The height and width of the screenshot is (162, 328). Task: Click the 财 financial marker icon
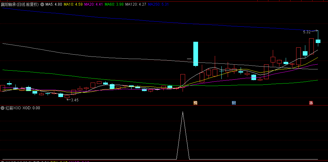pyautogui.click(x=234, y=103)
